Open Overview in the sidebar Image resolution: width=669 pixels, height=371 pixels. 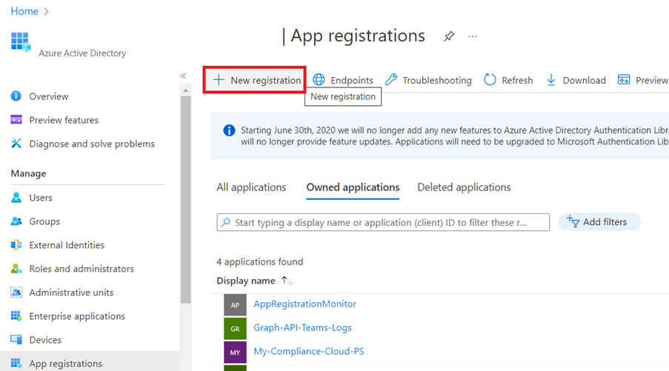tap(49, 96)
